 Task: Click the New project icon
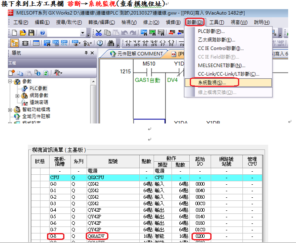tap(13, 33)
